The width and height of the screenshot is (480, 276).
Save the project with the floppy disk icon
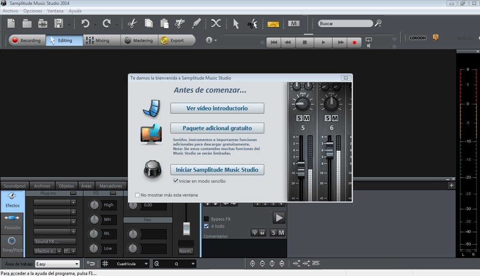59,23
